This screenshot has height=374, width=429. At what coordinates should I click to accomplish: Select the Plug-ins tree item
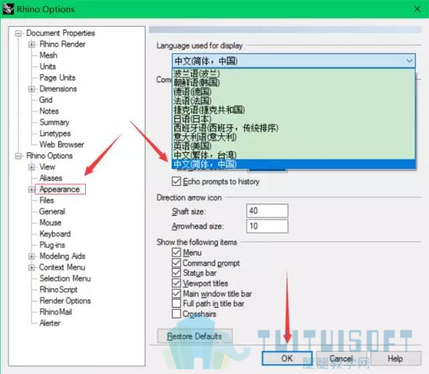(x=52, y=245)
